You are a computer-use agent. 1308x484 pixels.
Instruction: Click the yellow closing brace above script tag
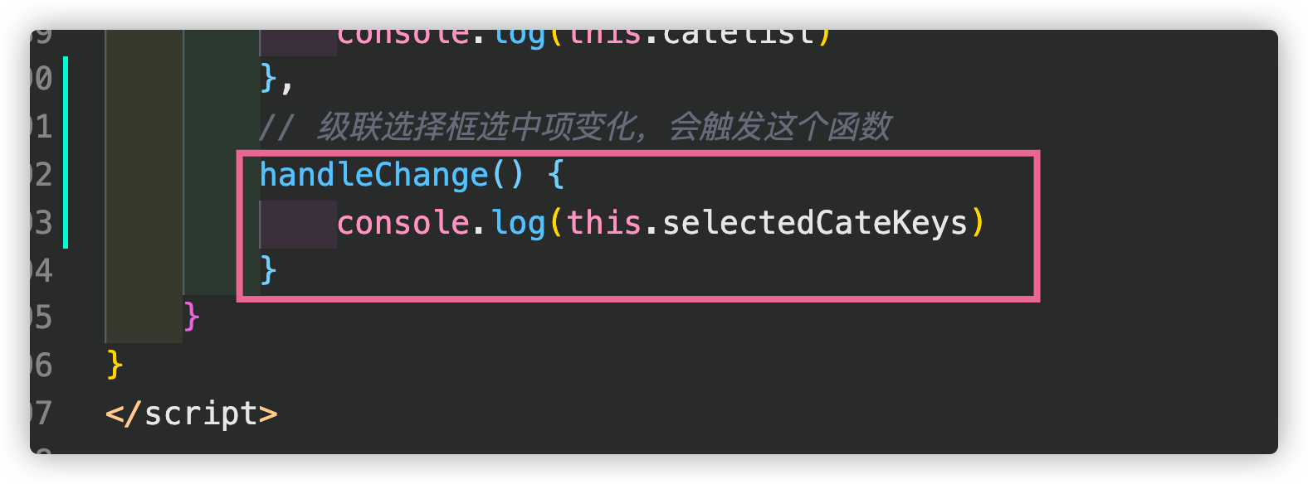pyautogui.click(x=115, y=365)
